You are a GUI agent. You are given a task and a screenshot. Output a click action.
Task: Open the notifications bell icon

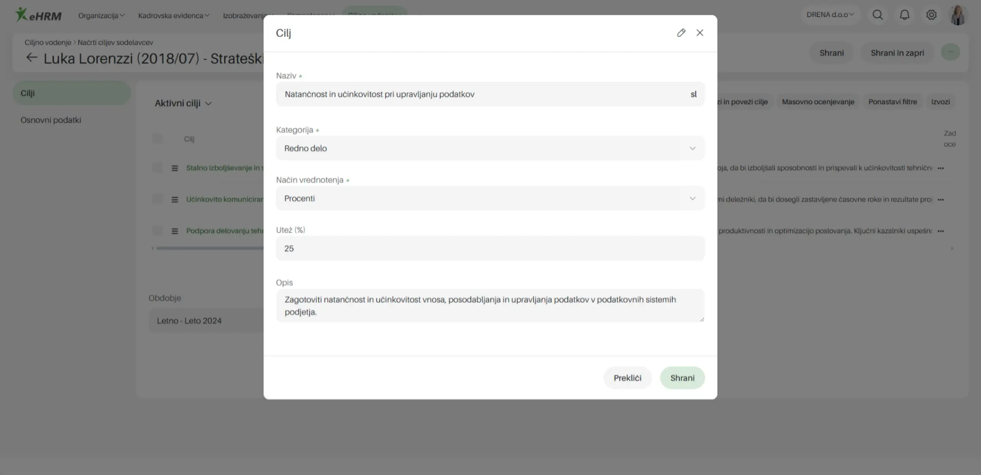pos(904,15)
